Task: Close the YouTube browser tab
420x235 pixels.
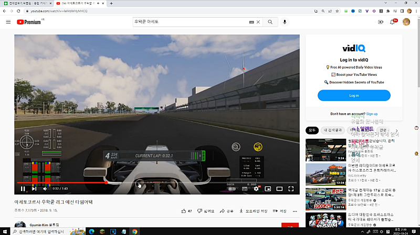Action: click(103, 4)
